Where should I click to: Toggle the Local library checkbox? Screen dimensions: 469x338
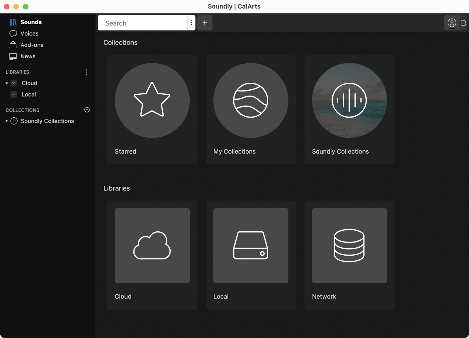pyautogui.click(x=14, y=95)
